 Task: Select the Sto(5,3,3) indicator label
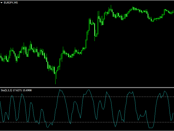point(6,90)
